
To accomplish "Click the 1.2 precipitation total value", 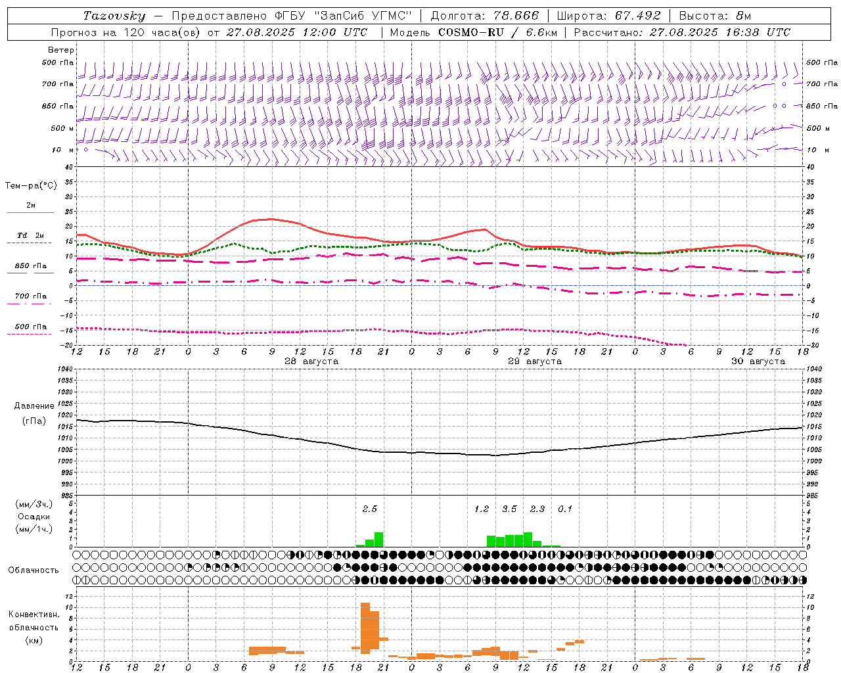I will coord(482,509).
